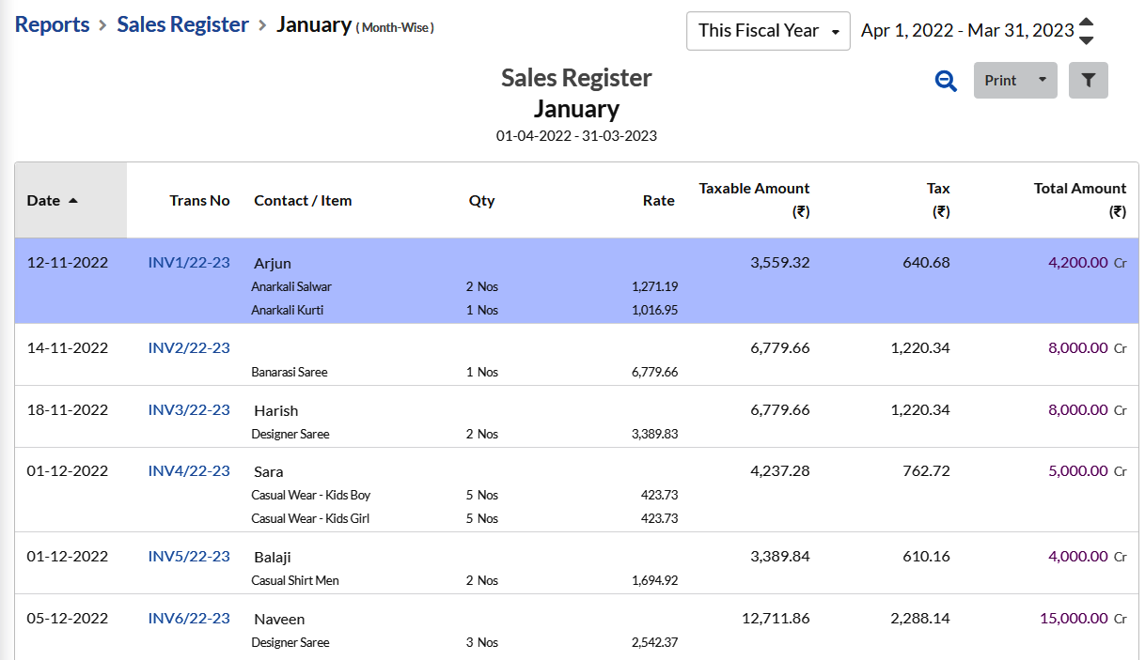The width and height of the screenshot is (1145, 660).
Task: Click the date range down arrow
Action: tap(1086, 39)
